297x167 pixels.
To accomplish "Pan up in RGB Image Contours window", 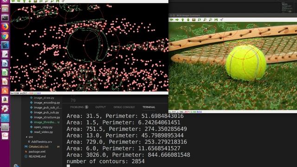I will point(182,19).
